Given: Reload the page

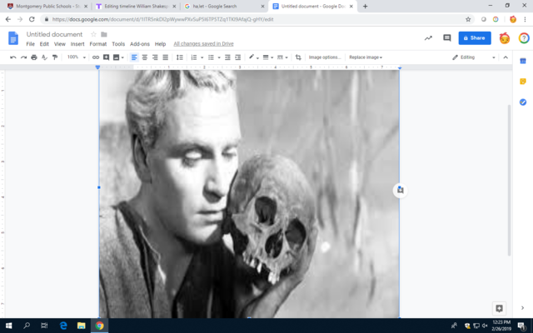Looking at the screenshot, I should coord(32,19).
